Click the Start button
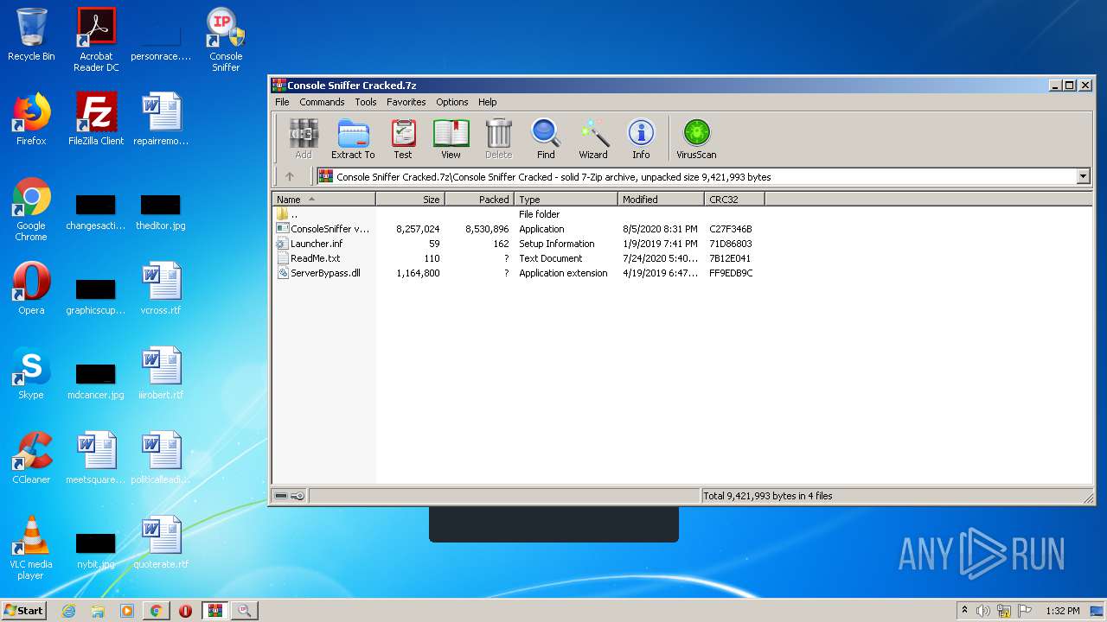Screen dimensions: 1107x622 click(x=24, y=611)
